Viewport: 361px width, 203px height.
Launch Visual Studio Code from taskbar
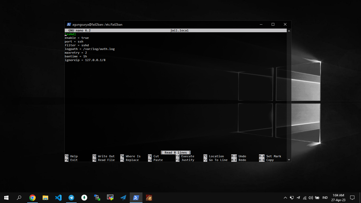[x=58, y=198]
